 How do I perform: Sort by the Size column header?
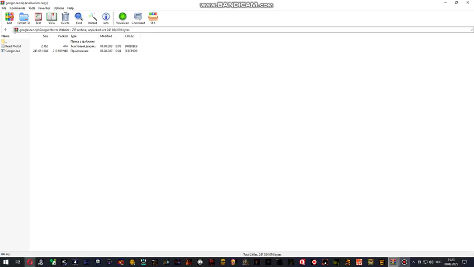tap(39, 36)
